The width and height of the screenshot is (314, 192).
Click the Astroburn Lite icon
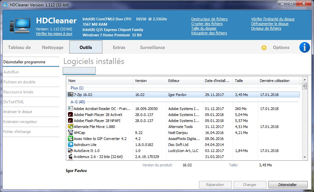[71, 145]
